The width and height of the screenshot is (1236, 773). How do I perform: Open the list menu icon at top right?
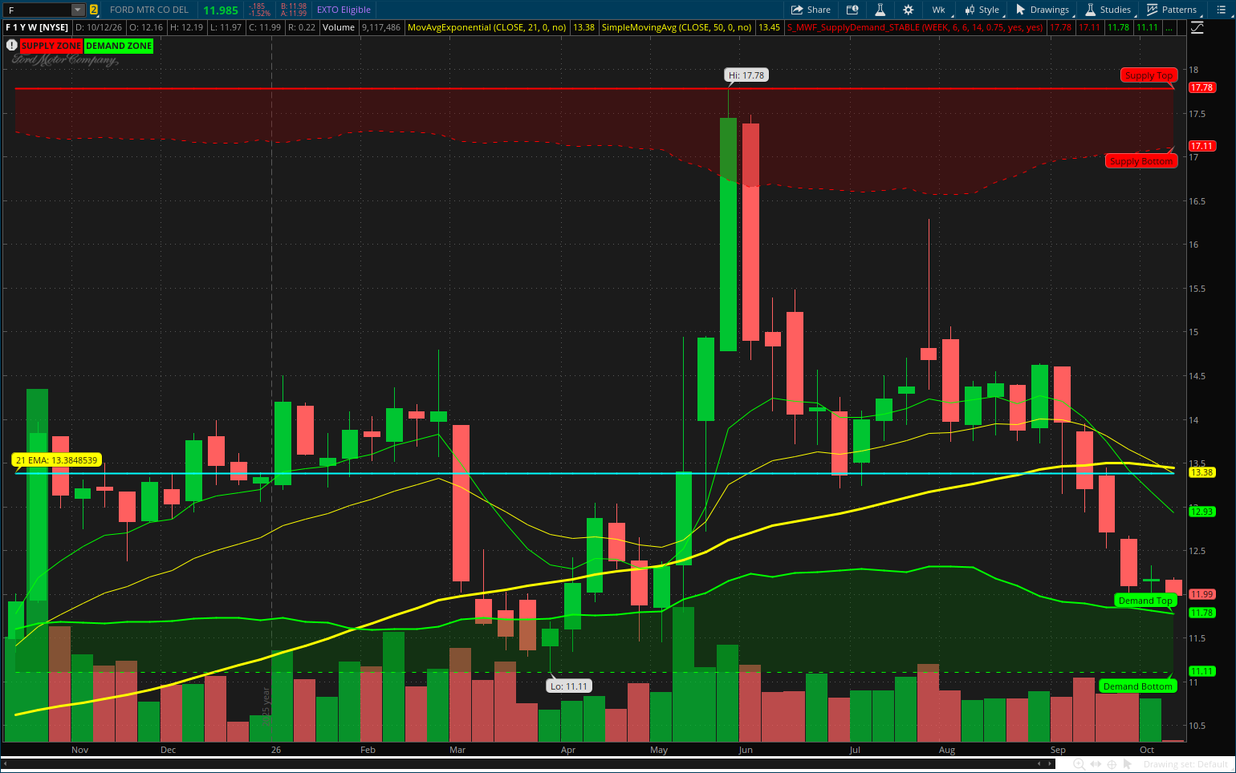click(x=1222, y=10)
